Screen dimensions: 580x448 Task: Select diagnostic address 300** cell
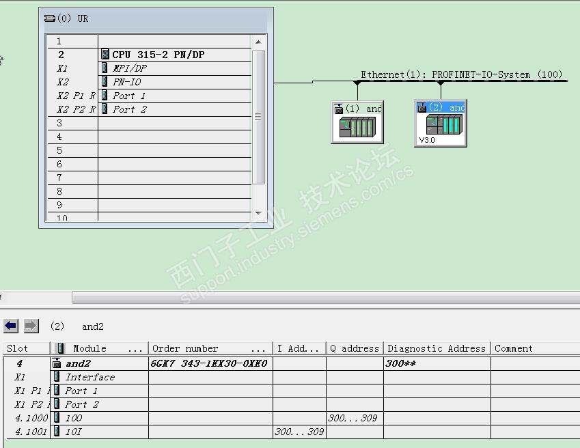(437, 363)
